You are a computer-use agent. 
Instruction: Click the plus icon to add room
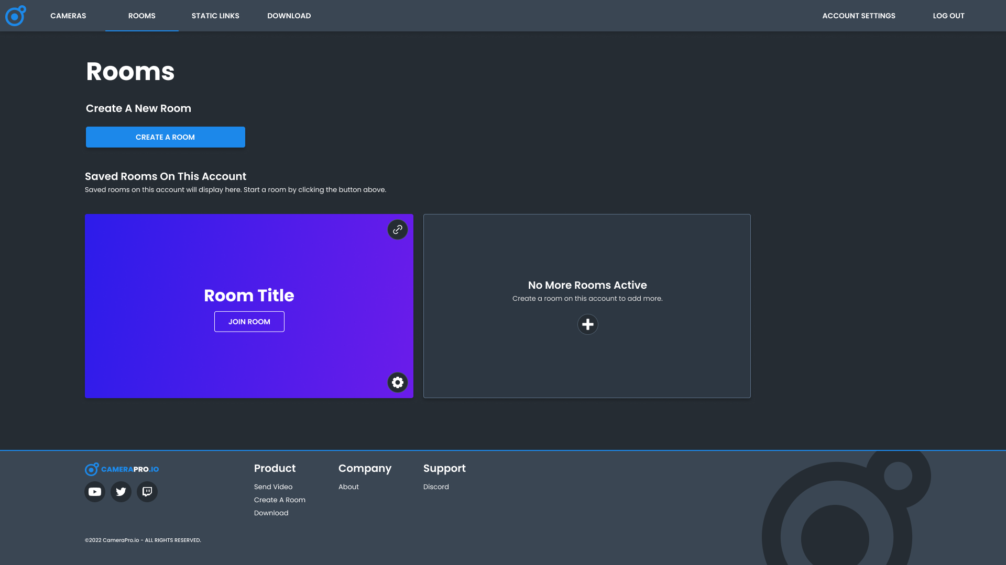coord(587,324)
